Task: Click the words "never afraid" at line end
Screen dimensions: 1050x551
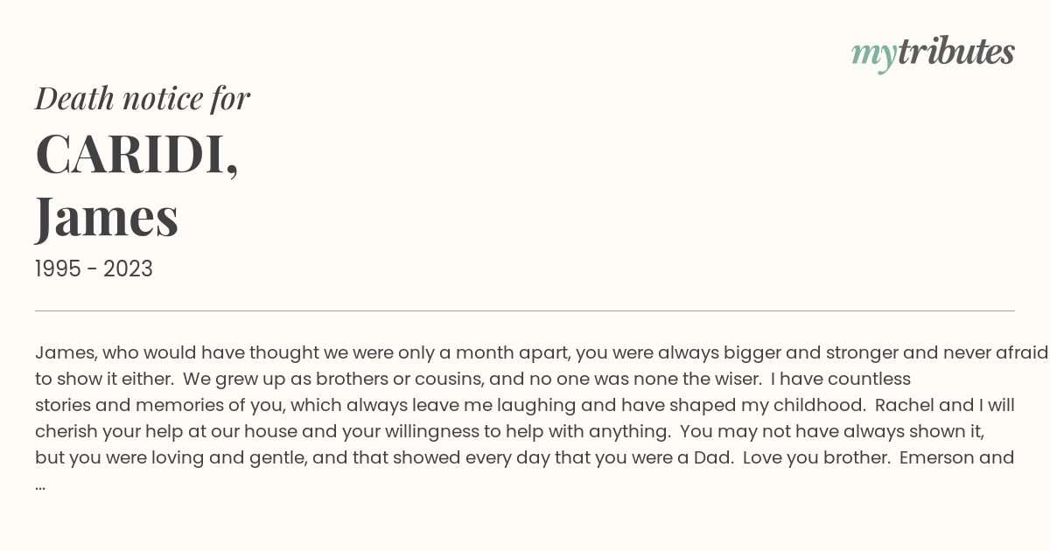Action: coord(996,353)
